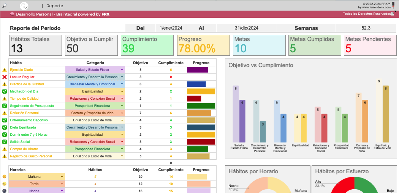Click the traffic light icon by ferrendonx.com
The height and width of the screenshot is (193, 399).
393,6
